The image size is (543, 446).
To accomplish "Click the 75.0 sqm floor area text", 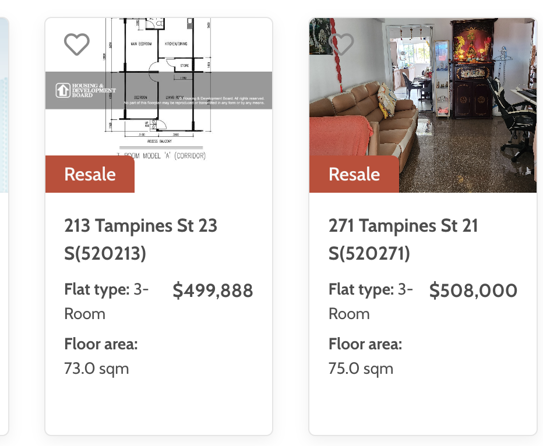I will click(361, 369).
